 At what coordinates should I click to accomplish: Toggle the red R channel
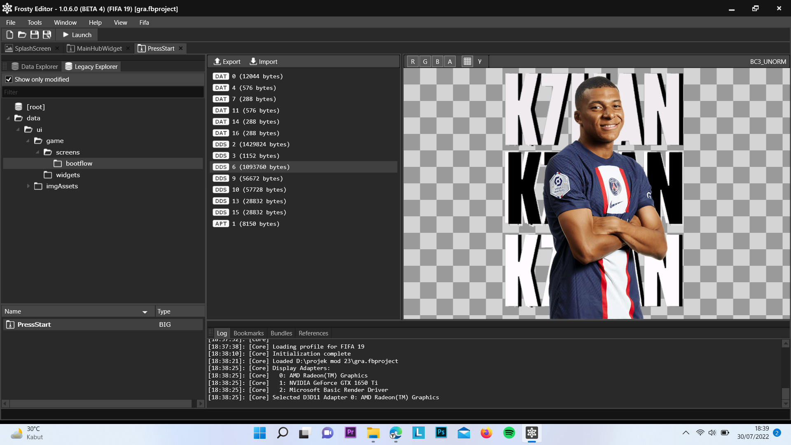pos(413,61)
